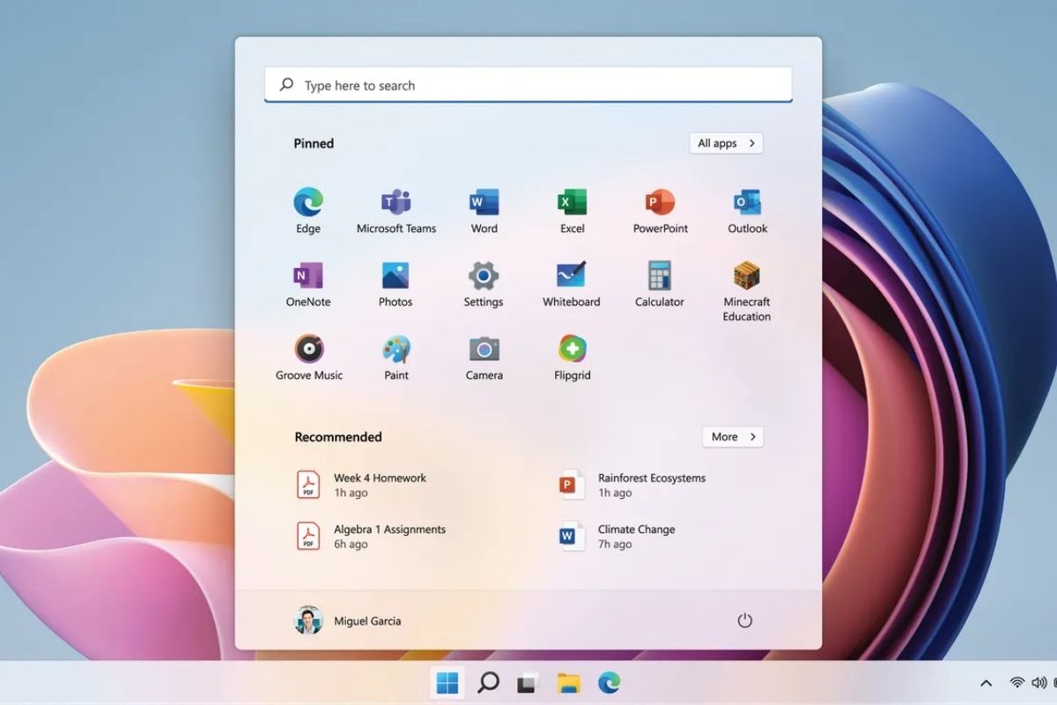Open File Explorer from the taskbar

(568, 681)
